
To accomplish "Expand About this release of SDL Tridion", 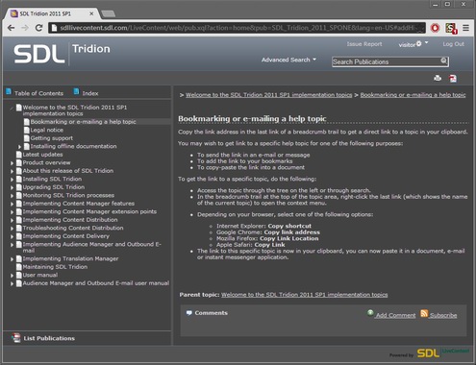I will [12, 171].
